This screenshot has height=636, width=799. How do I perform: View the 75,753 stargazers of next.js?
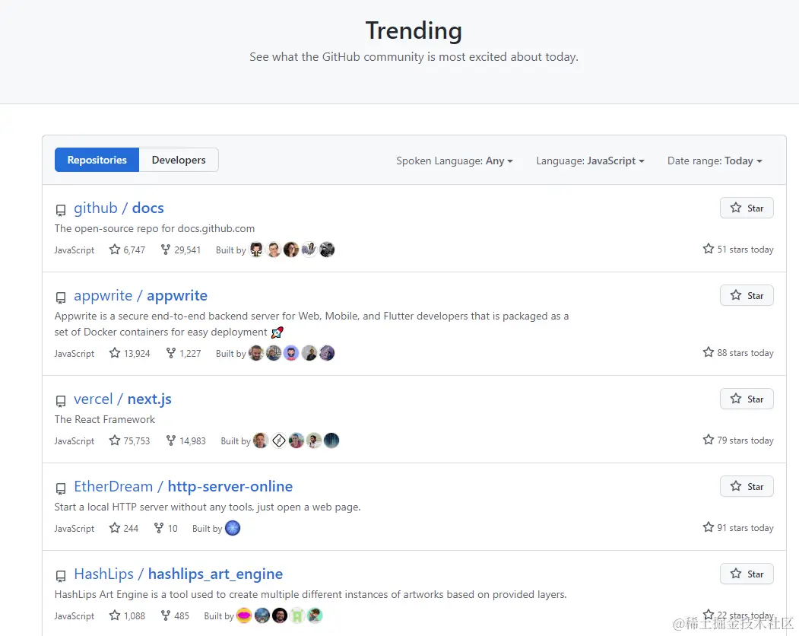tap(130, 440)
